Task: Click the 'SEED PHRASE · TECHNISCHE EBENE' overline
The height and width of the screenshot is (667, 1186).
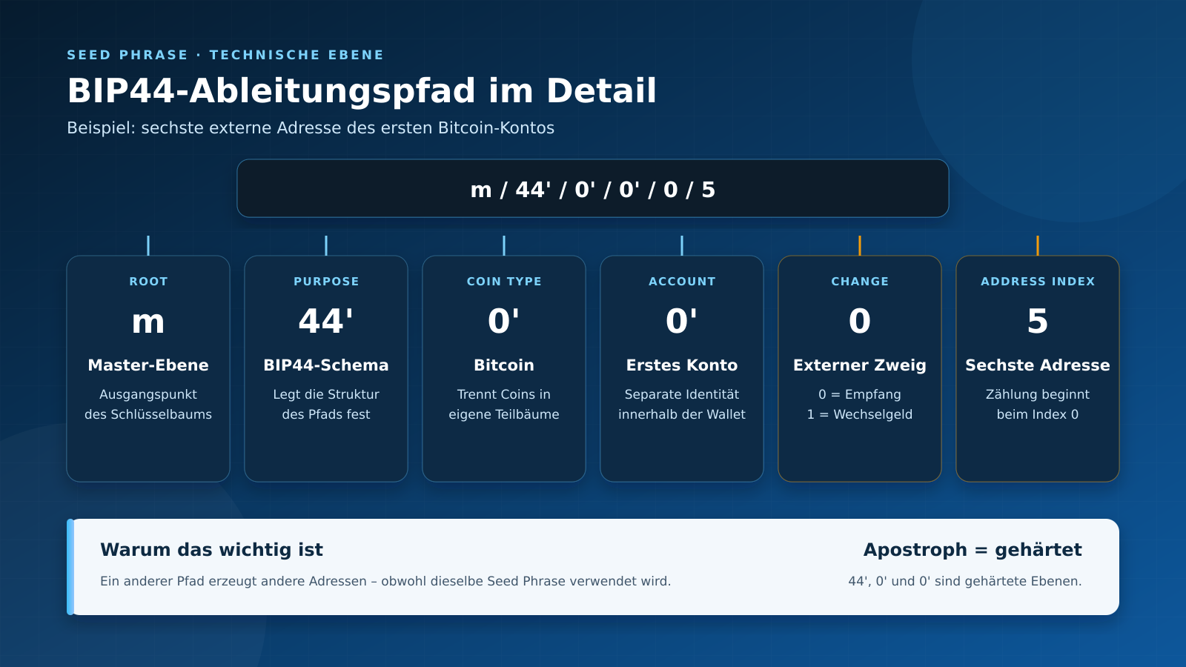Action: pyautogui.click(x=225, y=55)
